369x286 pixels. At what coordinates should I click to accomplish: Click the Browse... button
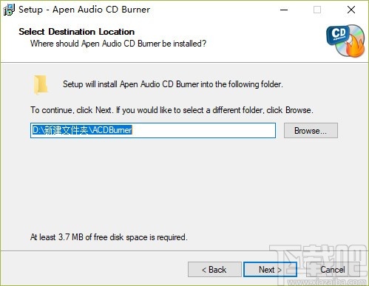(x=311, y=131)
